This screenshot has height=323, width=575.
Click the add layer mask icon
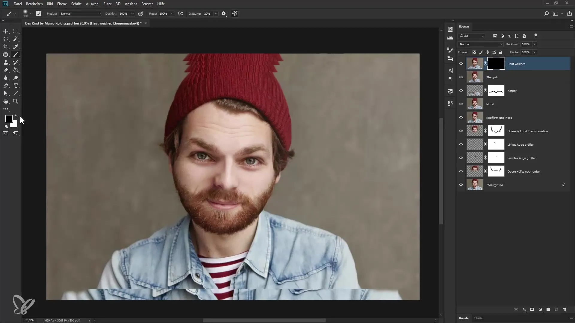532,310
